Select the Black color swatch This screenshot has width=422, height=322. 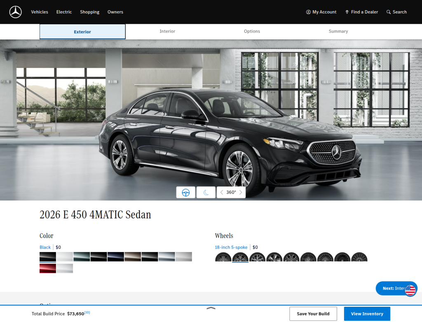pos(48,257)
